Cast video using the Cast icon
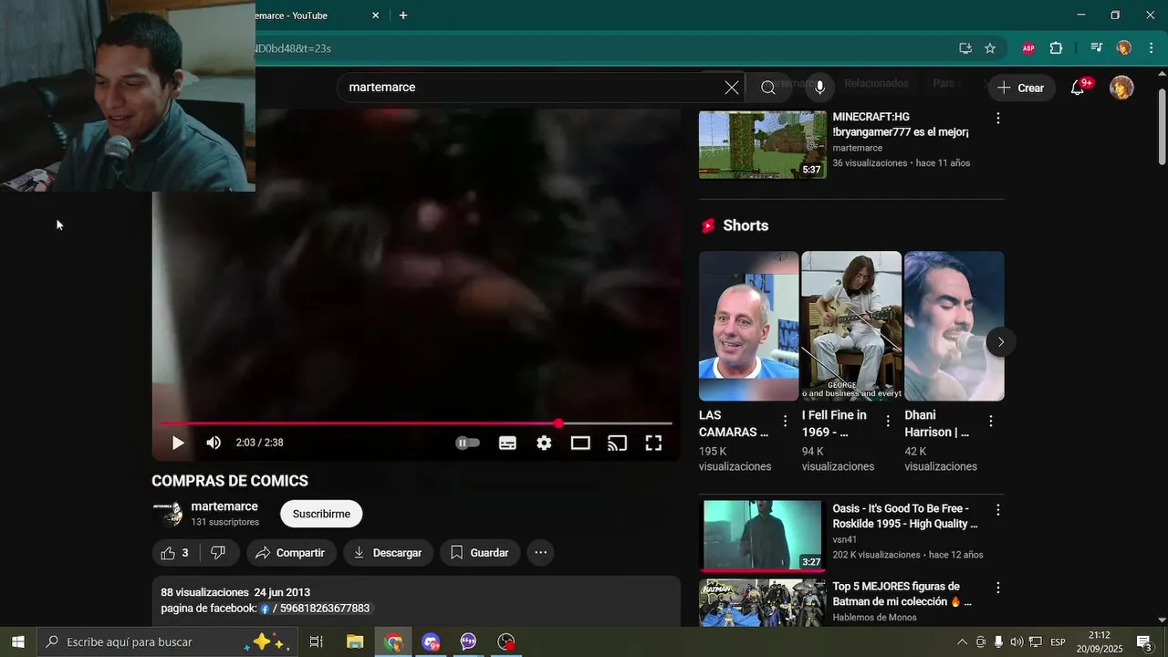 tap(618, 443)
